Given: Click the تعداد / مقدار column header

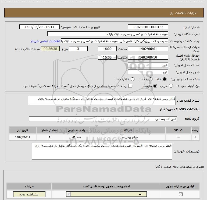Looking at the screenshot, I should [49, 130].
